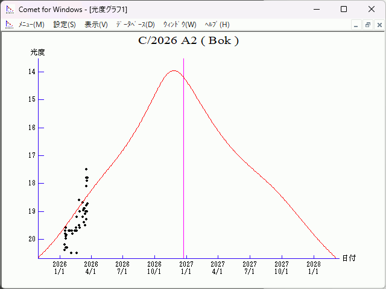Click the Comet for Windows title bar icon
Image resolution: width=386 pixels, height=289 pixels.
click(x=10, y=9)
